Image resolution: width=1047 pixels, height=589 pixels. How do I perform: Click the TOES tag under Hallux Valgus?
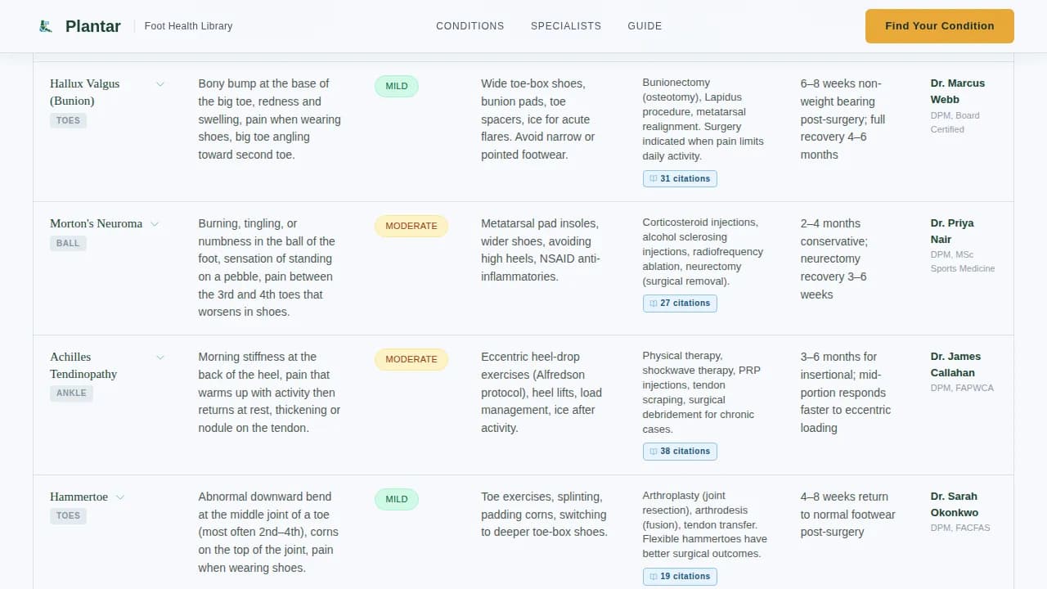(x=68, y=120)
